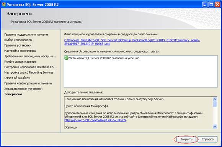222x147 pixels.
Task: Open the summary log file link
Action: [x=132, y=42]
